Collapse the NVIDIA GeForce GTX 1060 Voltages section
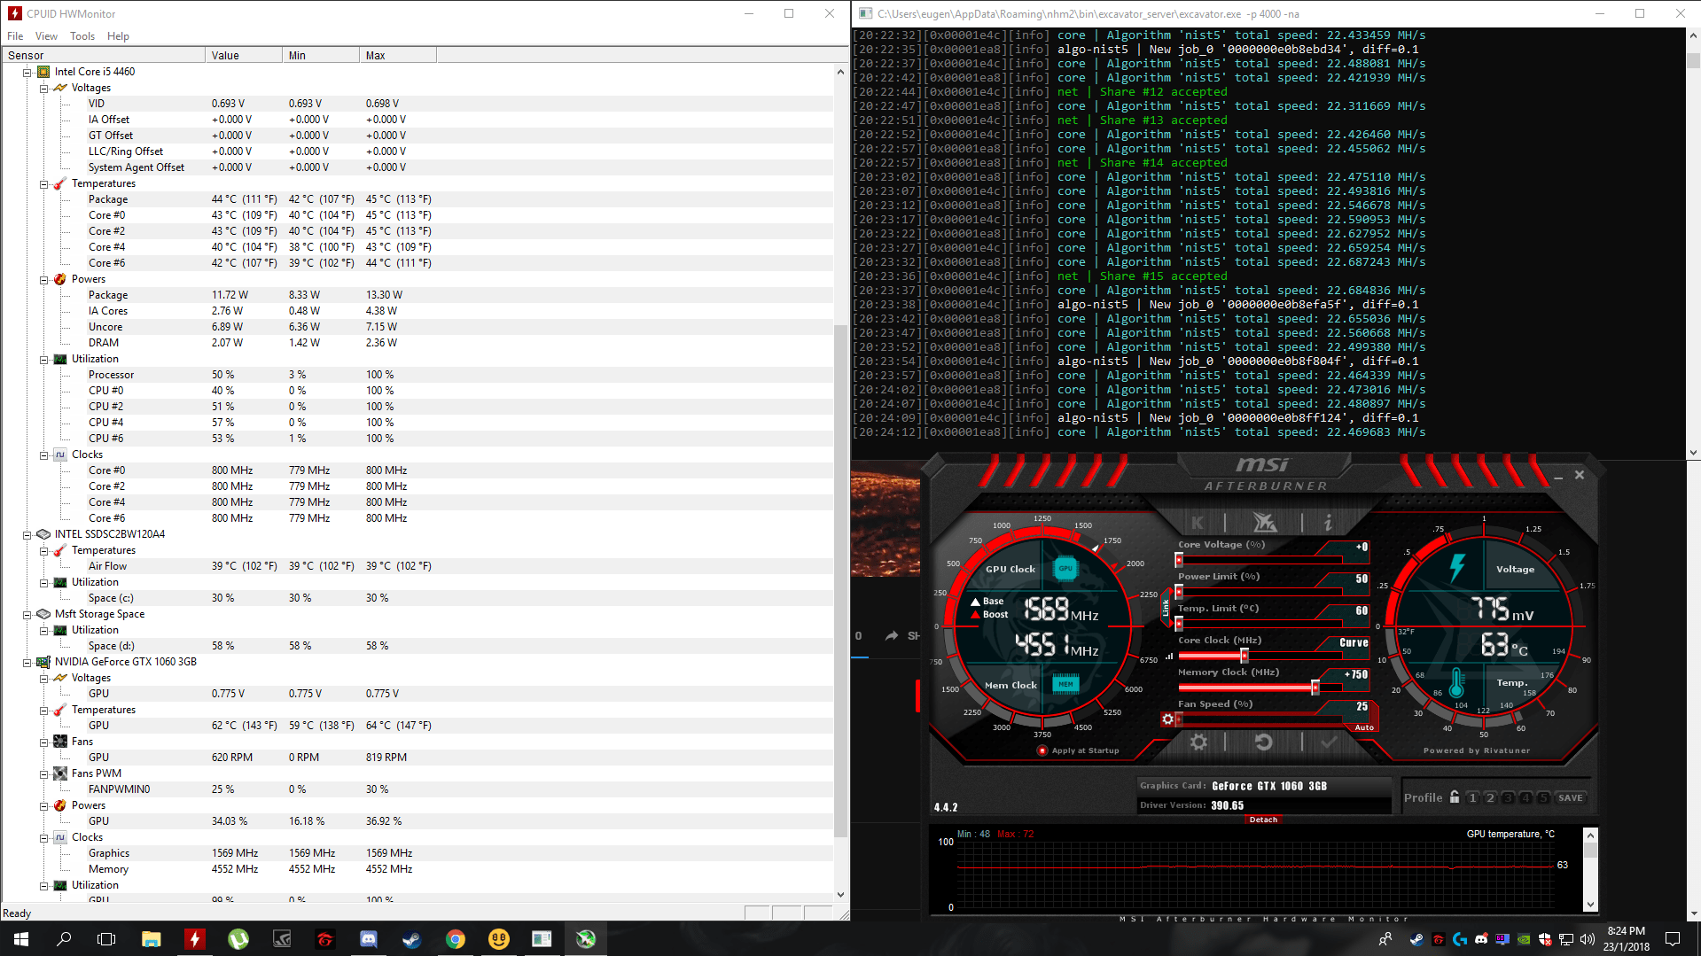 click(x=43, y=678)
